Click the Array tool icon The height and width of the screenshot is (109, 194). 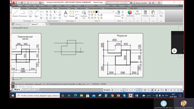pos(55,18)
